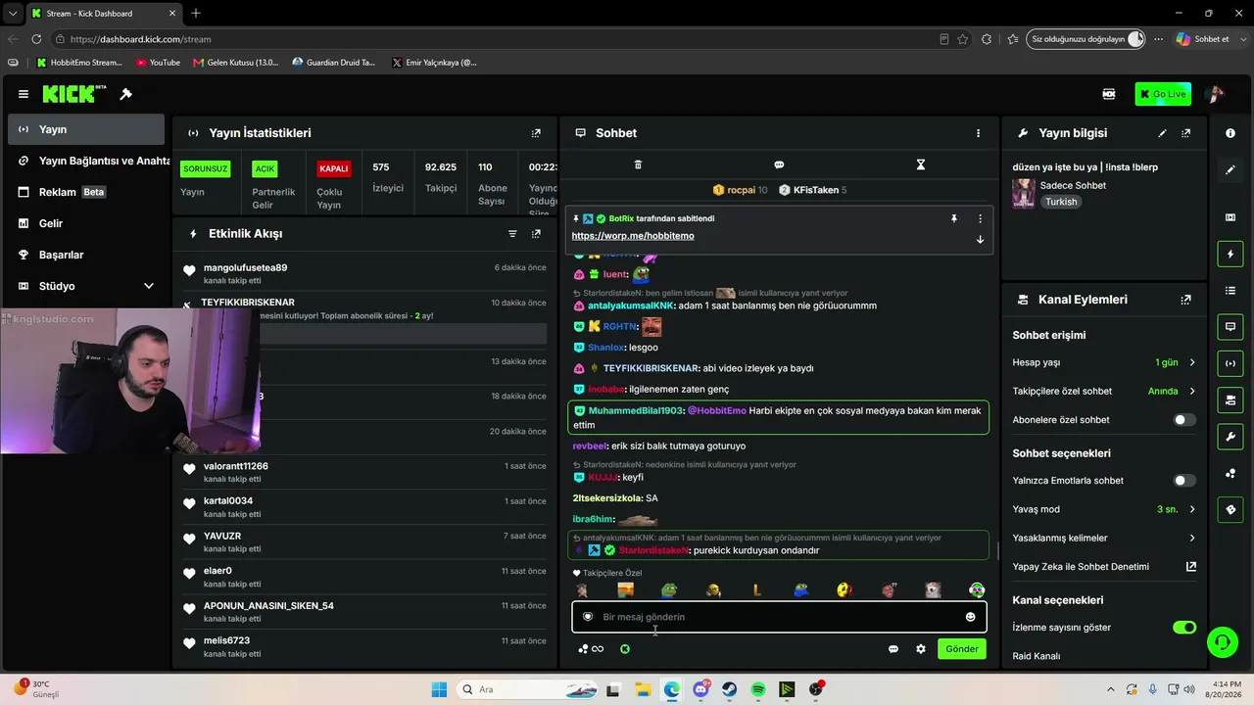
Task: Click the green Go Live button
Action: click(x=1163, y=94)
